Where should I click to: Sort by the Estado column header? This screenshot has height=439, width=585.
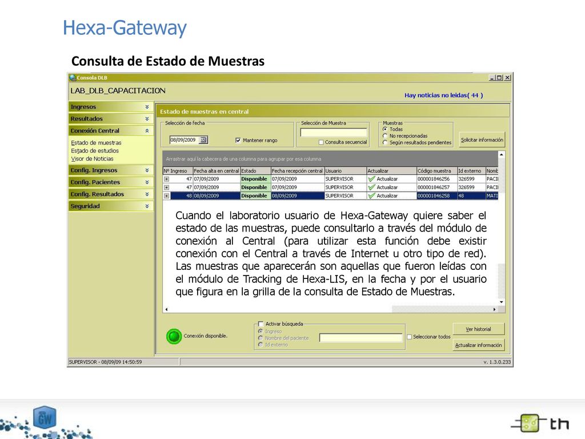(x=255, y=171)
